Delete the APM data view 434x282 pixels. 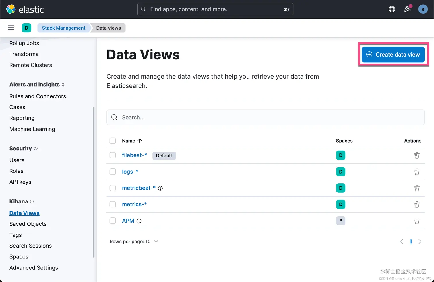coord(417,221)
